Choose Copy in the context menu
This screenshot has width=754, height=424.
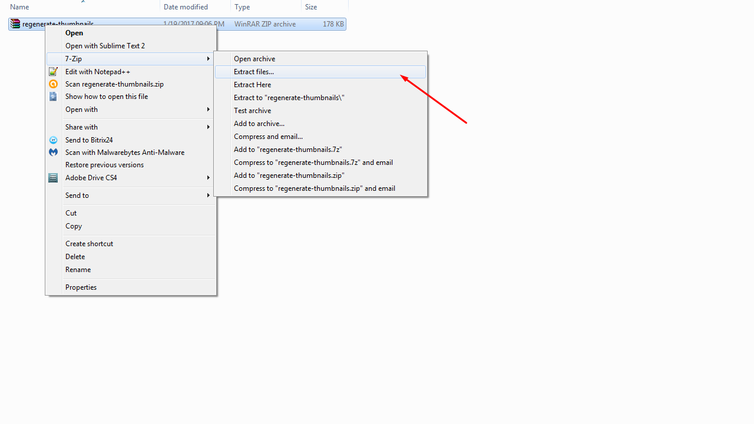(131, 226)
